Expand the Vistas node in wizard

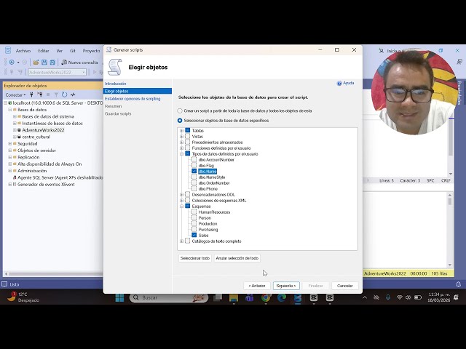click(181, 136)
